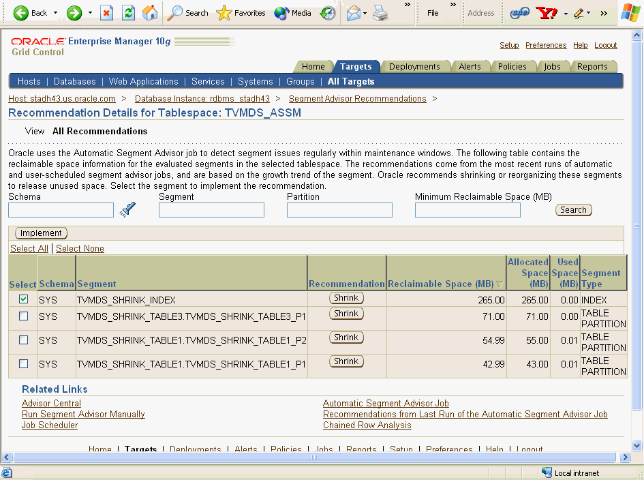Click the Minimum Reclaimable Space input field
Screen dimensions: 644x480
coord(467,210)
